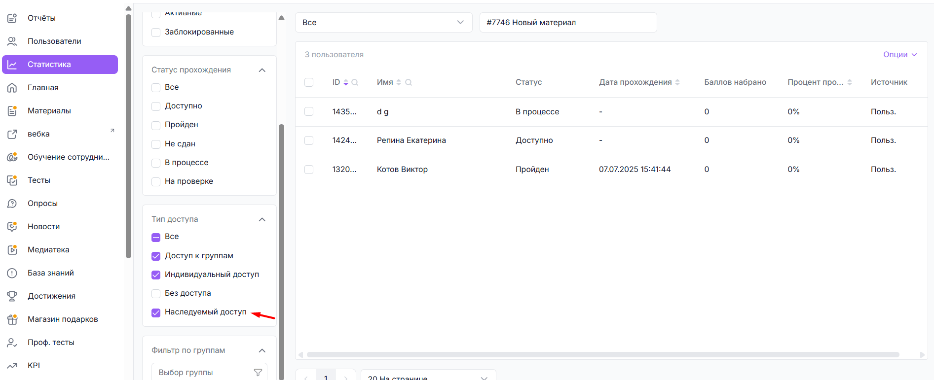The image size is (934, 380).
Task: Toggle Все under Тип доступа
Action: click(156, 238)
